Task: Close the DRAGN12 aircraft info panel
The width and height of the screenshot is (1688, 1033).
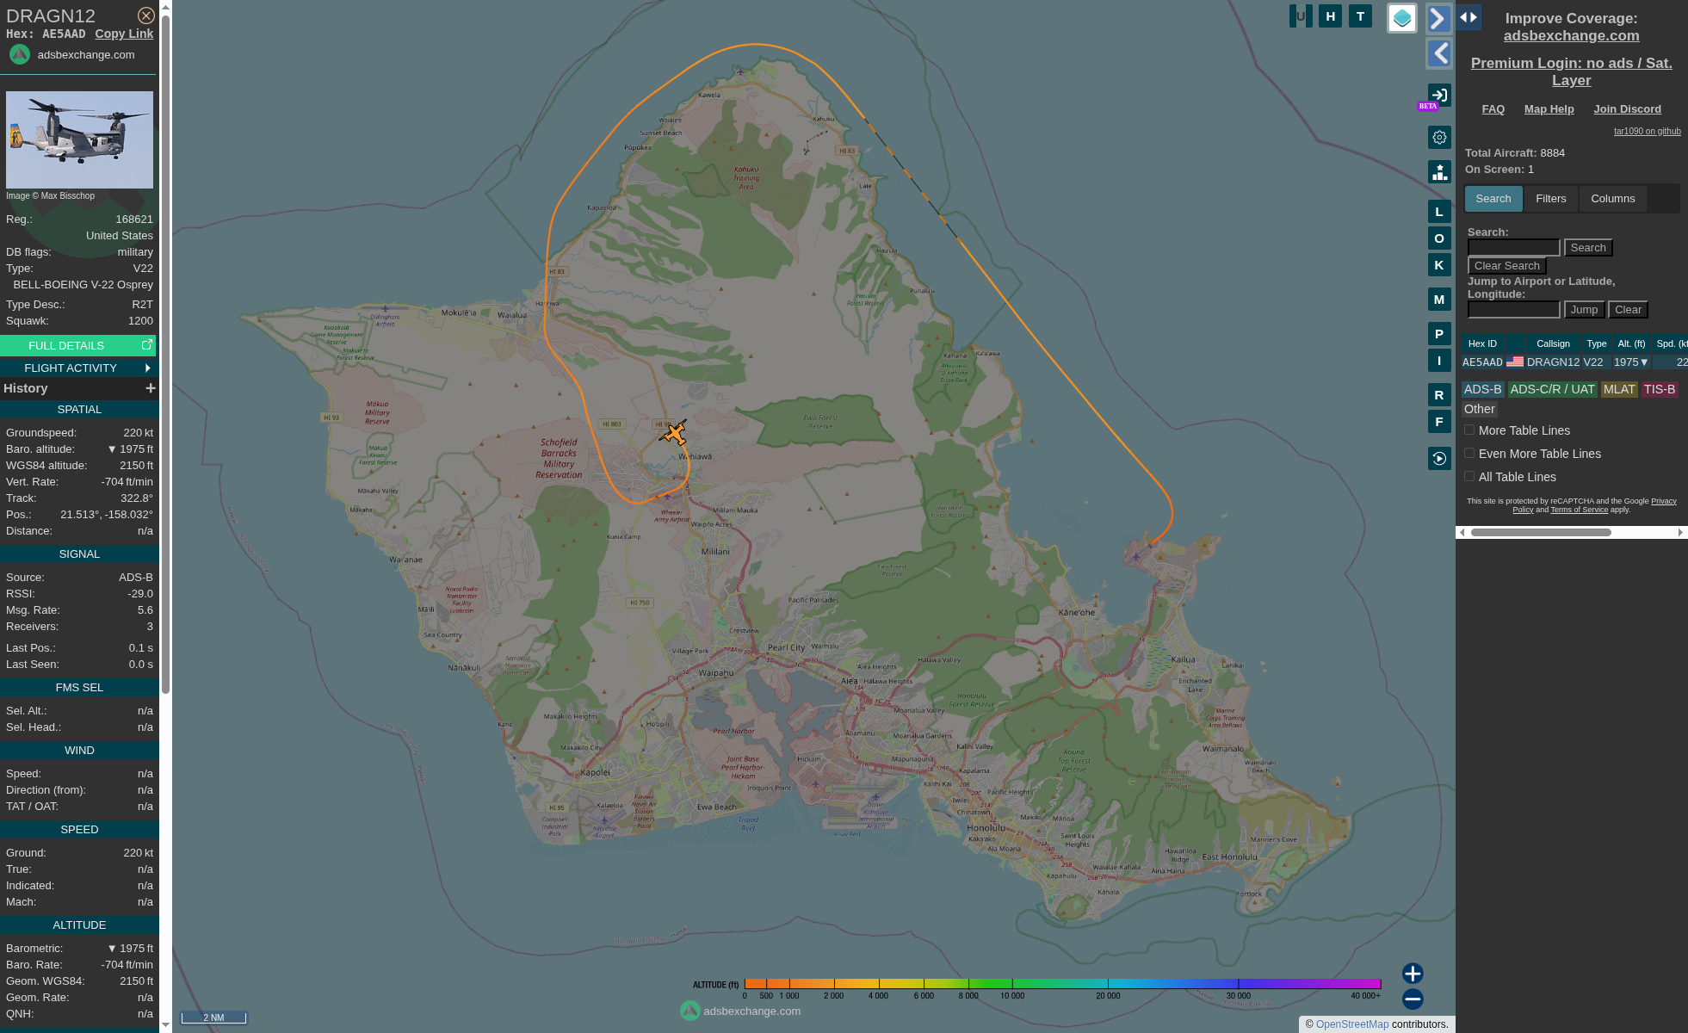Action: click(146, 15)
